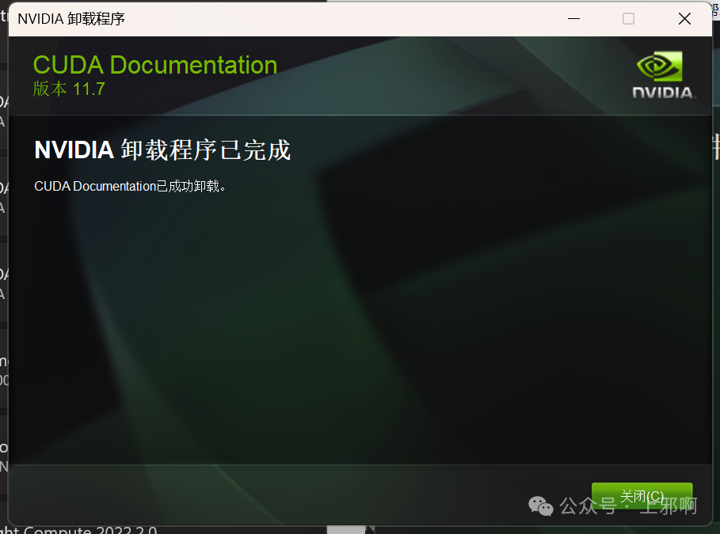Click the 版本 11.7 version text
Image resolution: width=720 pixels, height=534 pixels.
coord(69,89)
